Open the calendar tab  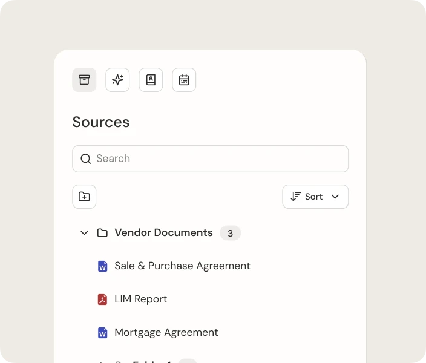click(184, 80)
